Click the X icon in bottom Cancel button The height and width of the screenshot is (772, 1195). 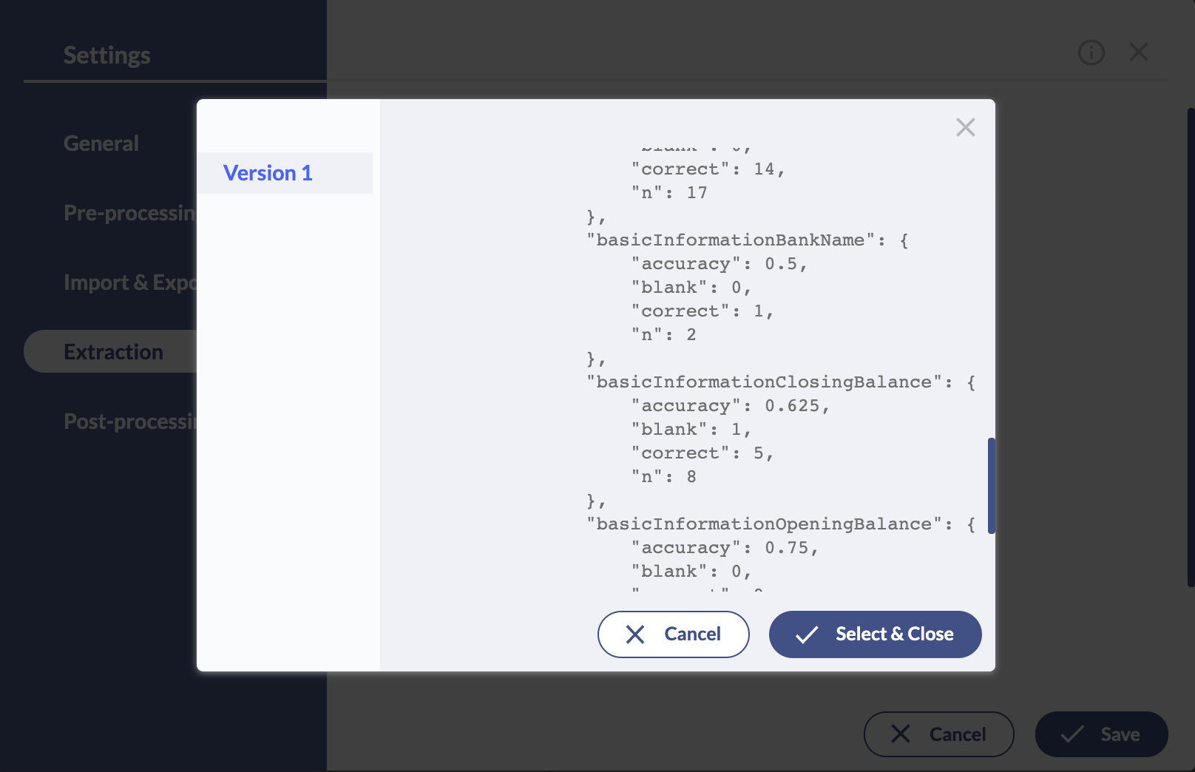pyautogui.click(x=901, y=734)
